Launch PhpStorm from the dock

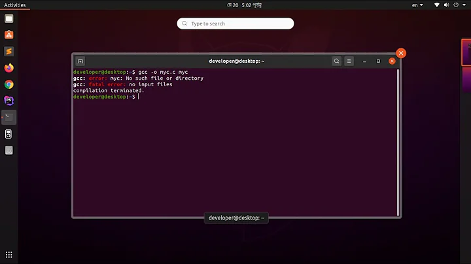(9, 101)
